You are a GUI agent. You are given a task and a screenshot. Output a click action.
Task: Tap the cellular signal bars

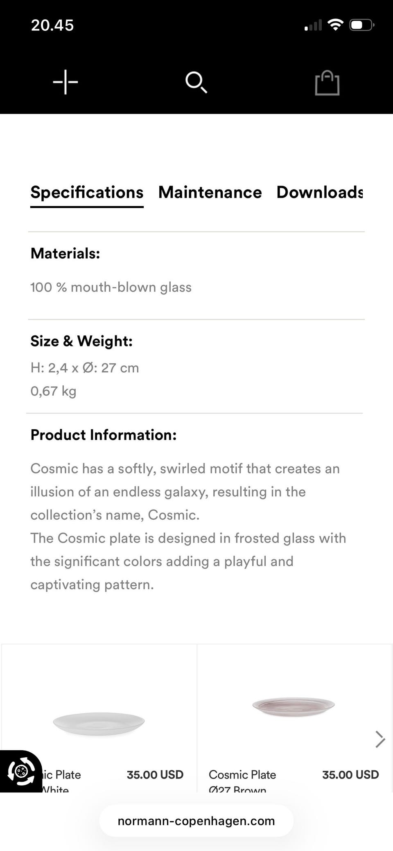(313, 26)
